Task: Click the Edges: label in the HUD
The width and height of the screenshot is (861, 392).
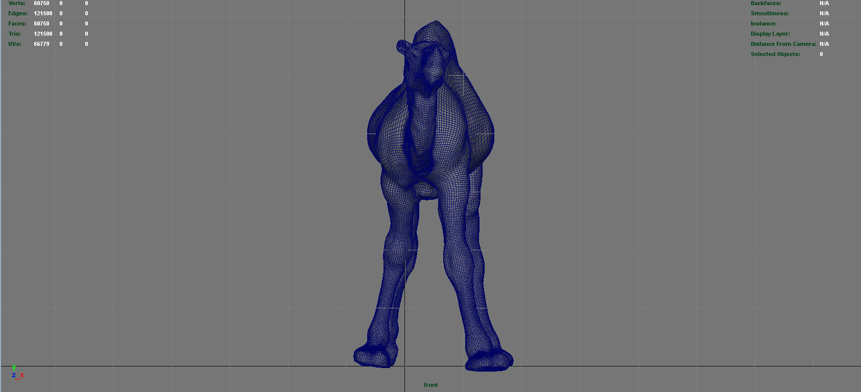Action: (x=18, y=13)
